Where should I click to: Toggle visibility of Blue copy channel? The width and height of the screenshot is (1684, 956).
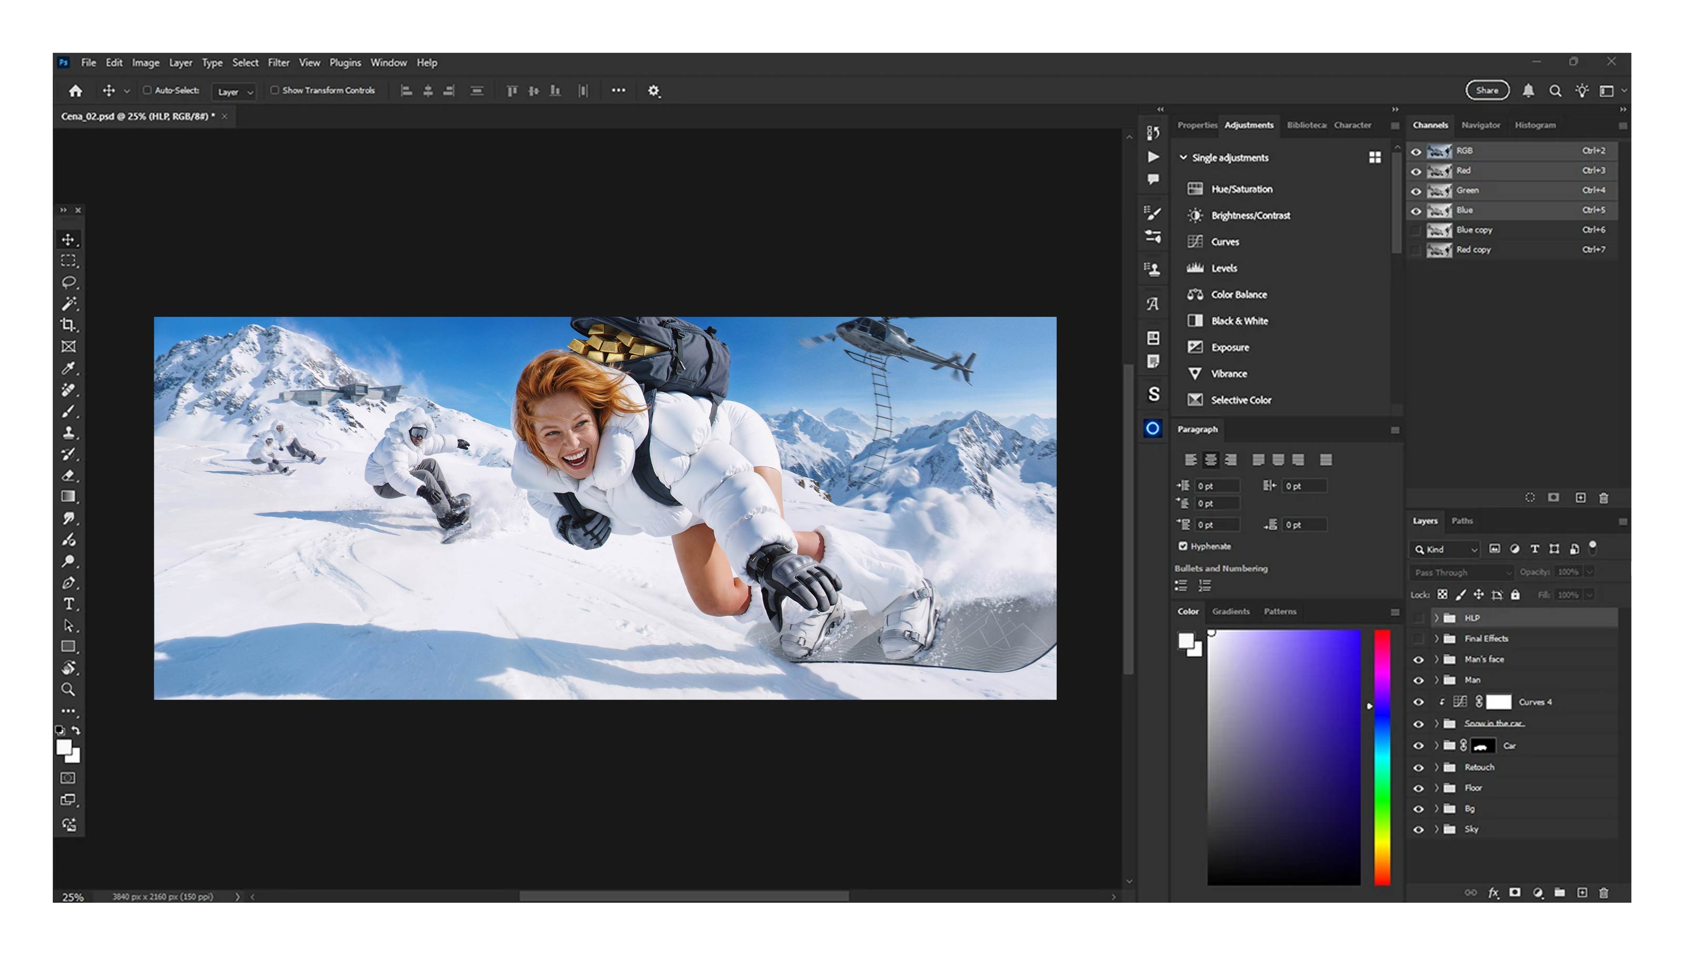pyautogui.click(x=1416, y=230)
